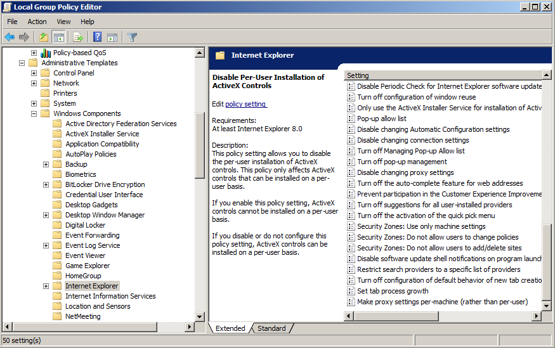Expand the Backup node
This screenshot has height=348, width=555.
click(46, 164)
